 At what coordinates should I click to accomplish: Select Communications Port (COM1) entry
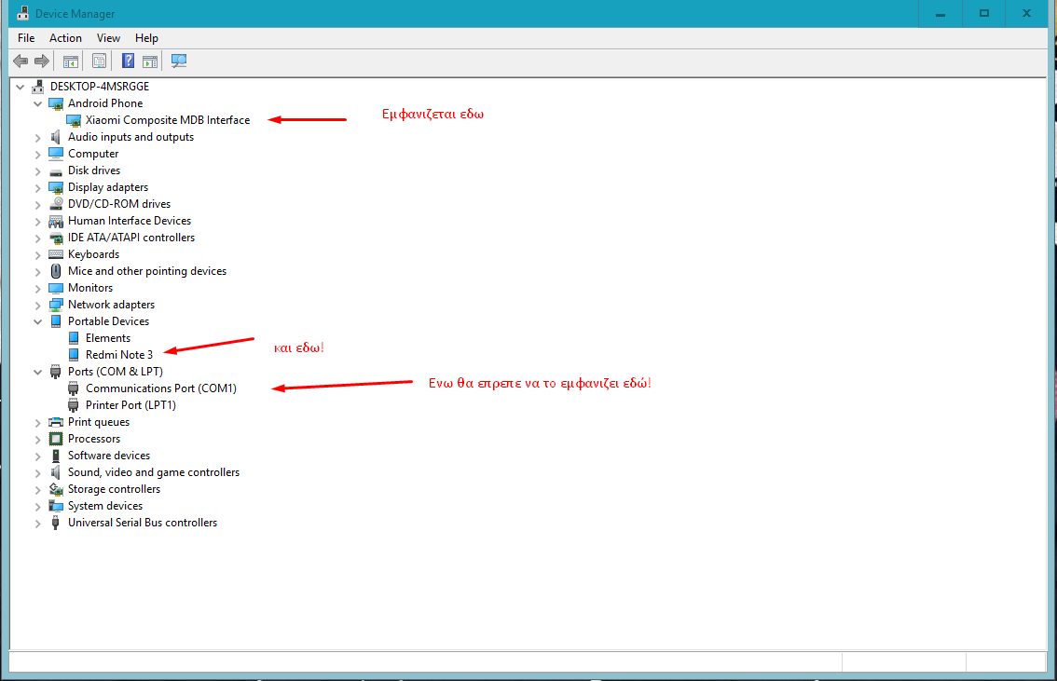(161, 388)
